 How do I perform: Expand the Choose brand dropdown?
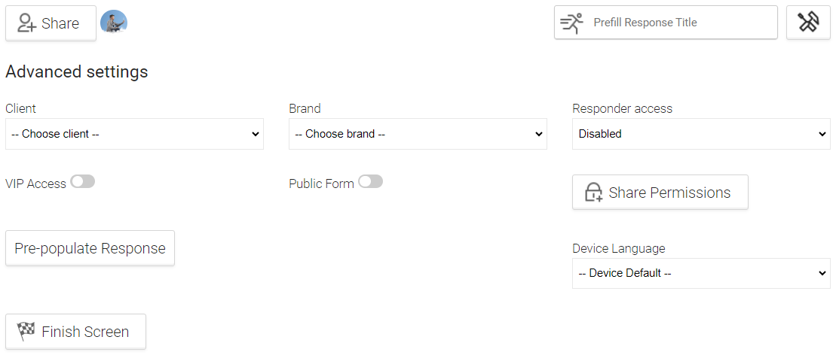(418, 134)
